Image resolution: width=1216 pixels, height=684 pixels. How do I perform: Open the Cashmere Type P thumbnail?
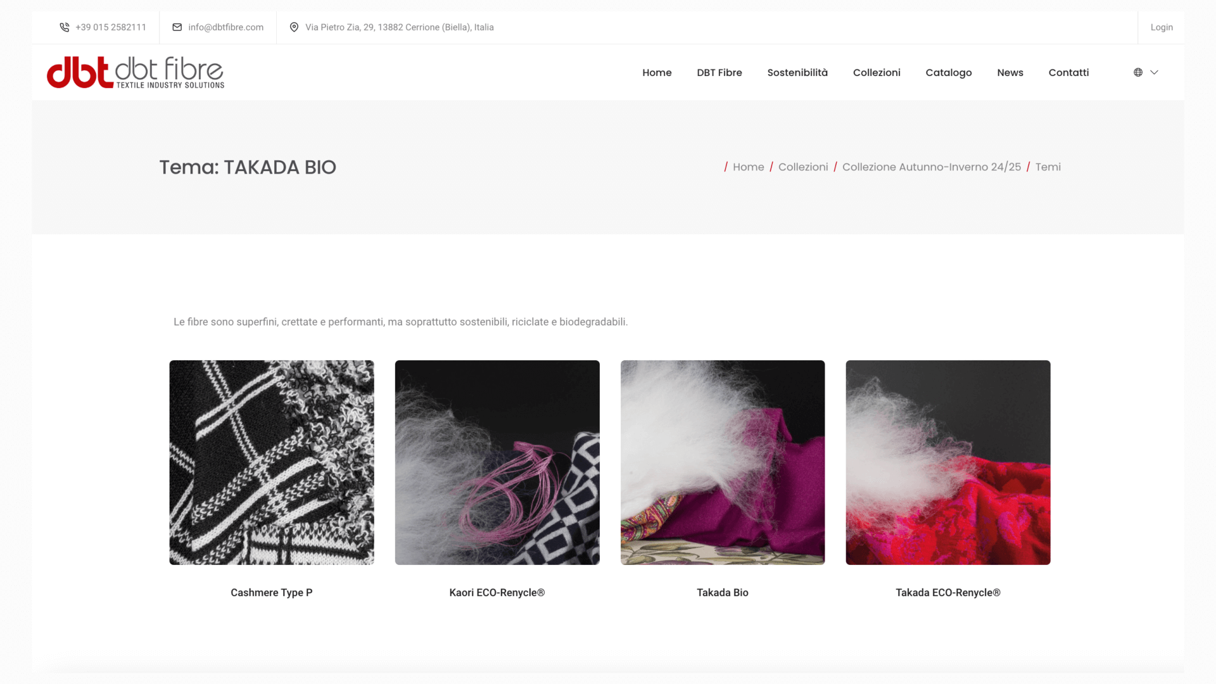(x=272, y=462)
